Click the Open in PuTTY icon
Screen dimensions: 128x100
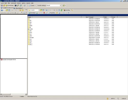pos(18,6)
